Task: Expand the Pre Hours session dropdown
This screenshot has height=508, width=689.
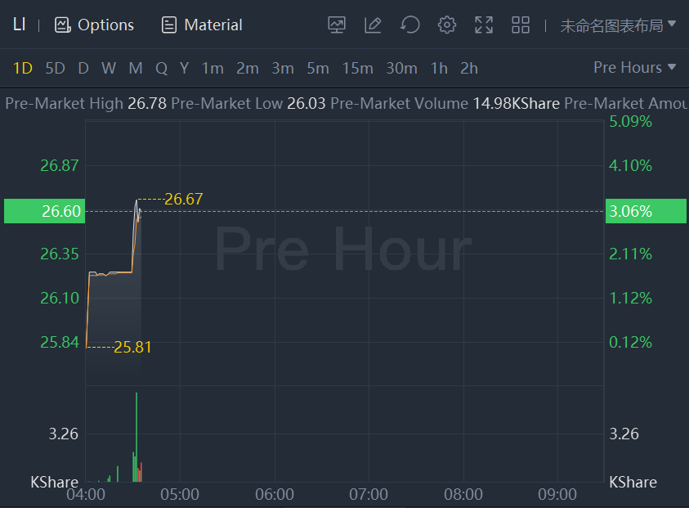Action: [634, 67]
